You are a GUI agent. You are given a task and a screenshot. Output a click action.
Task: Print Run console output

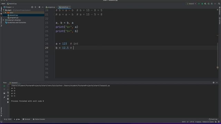pos(8,99)
